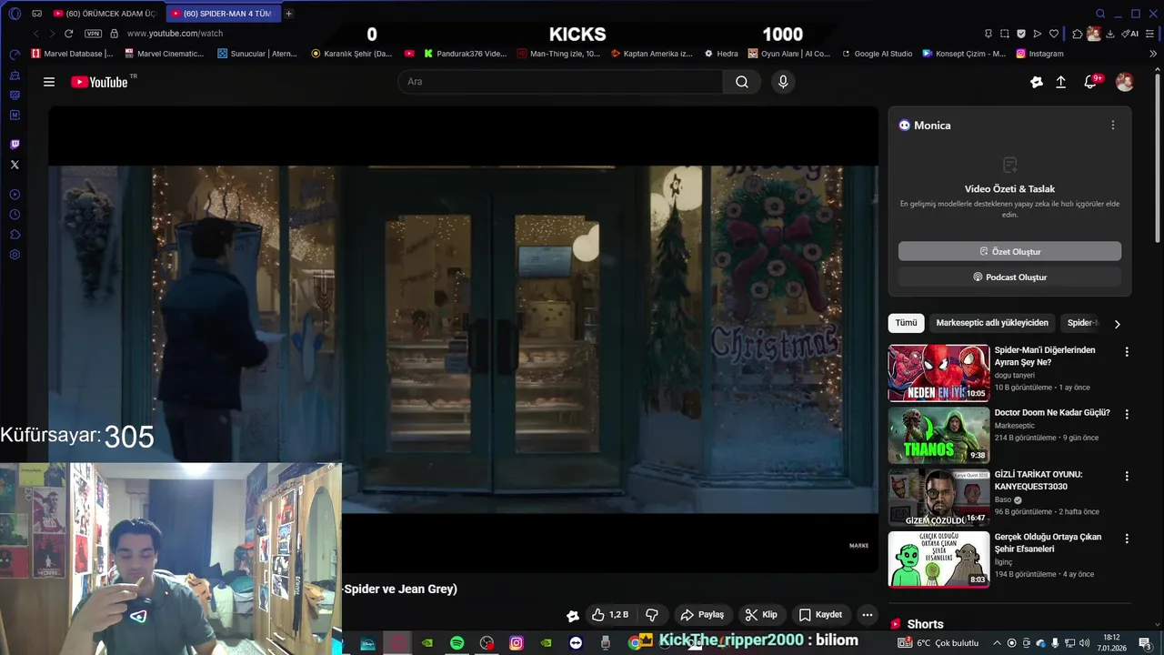This screenshot has width=1164, height=655.
Task: Select the SPIDER-MAN 4 TÜM browser tab
Action: [x=224, y=14]
